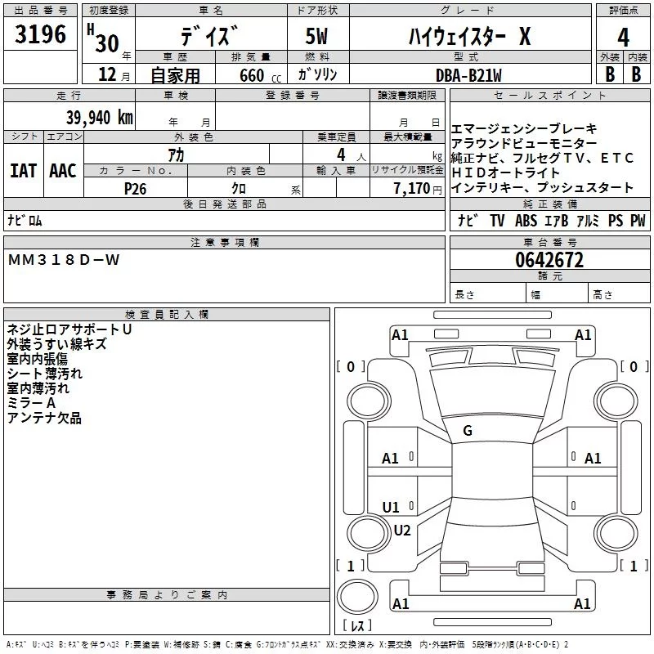
Task: Click the grade ハイウェイスター X
Action: (469, 36)
